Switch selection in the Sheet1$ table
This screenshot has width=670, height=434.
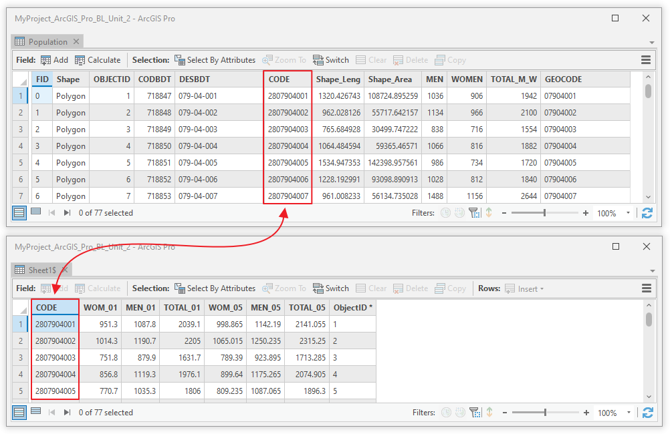coord(331,288)
